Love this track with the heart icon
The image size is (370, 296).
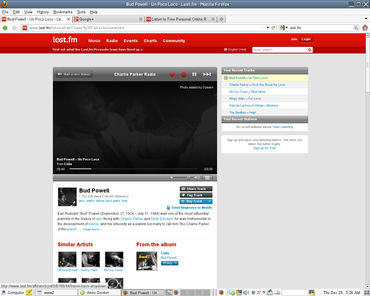click(172, 74)
